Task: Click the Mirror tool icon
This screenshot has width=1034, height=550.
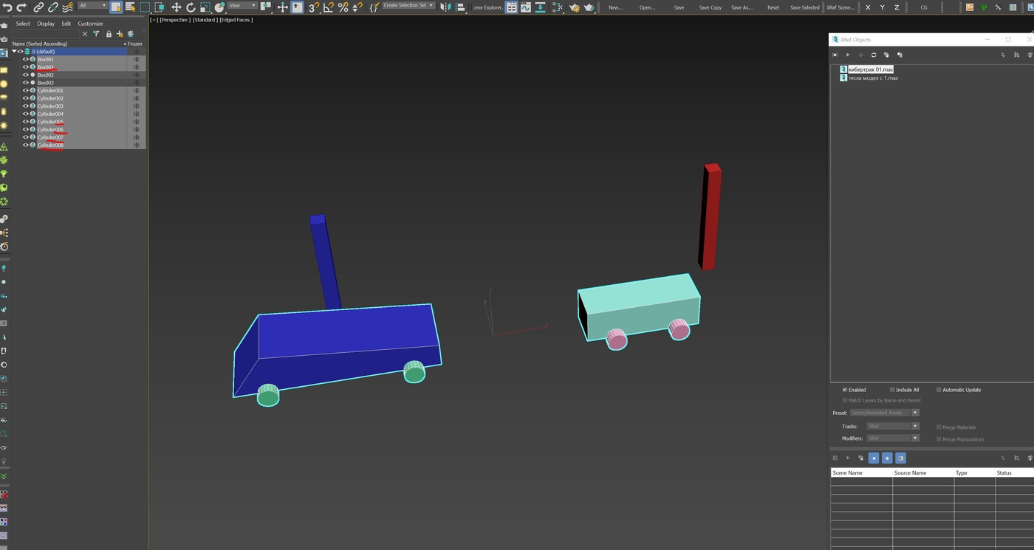Action: click(445, 7)
